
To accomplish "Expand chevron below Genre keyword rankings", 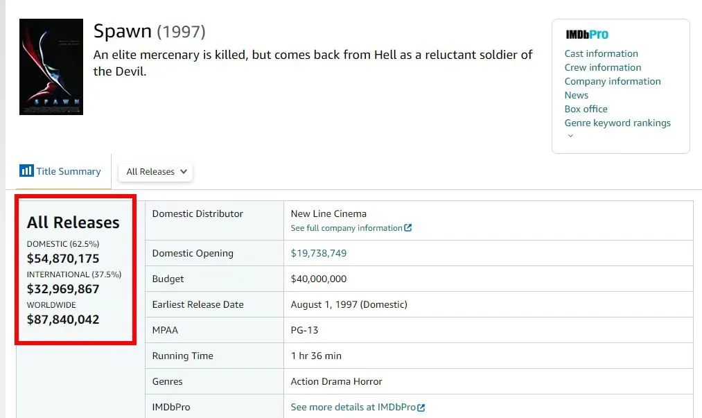I will pos(570,137).
